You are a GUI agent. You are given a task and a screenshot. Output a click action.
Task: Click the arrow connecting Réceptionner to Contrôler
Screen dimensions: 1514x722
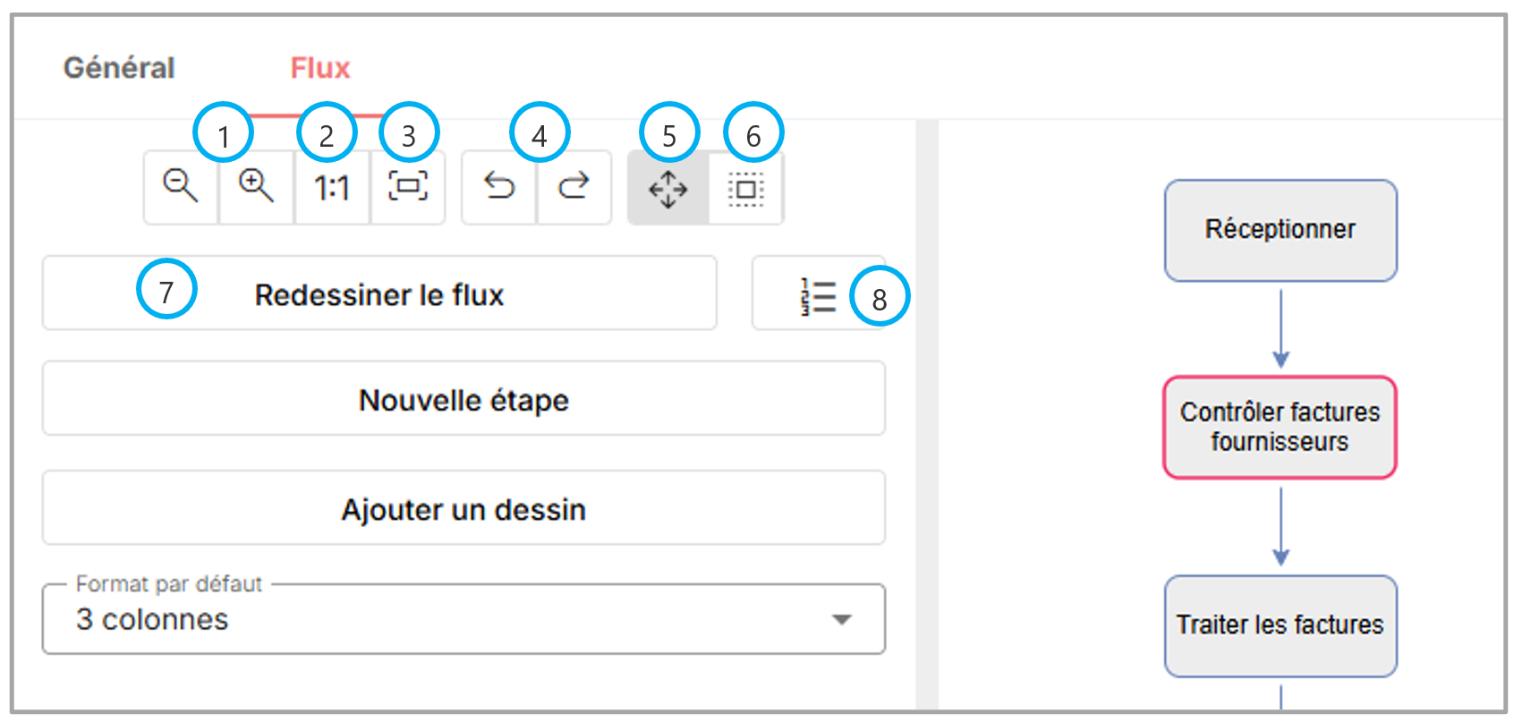click(x=1280, y=327)
